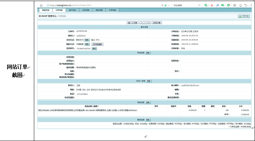
Task: Switch to the 商品列表 tab
Action: pyautogui.click(x=46, y=10)
